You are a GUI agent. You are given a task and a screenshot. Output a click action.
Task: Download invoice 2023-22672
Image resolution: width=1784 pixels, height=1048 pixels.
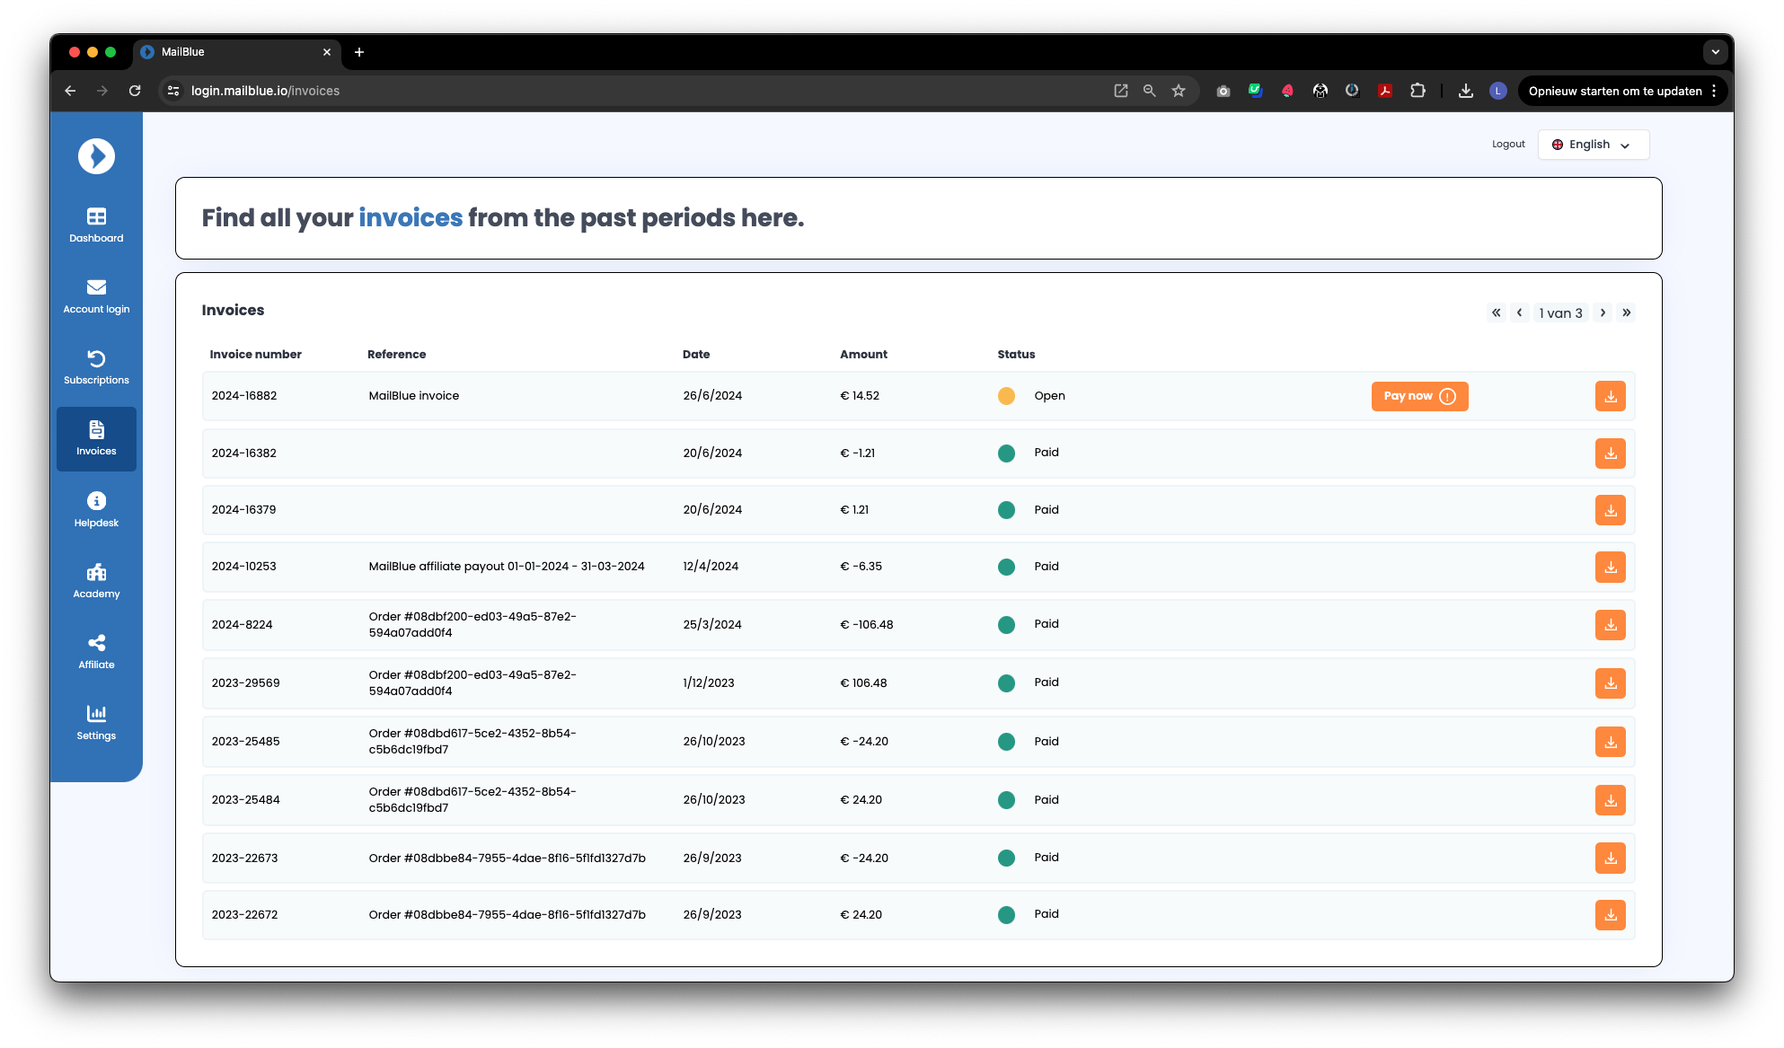[x=1610, y=915]
